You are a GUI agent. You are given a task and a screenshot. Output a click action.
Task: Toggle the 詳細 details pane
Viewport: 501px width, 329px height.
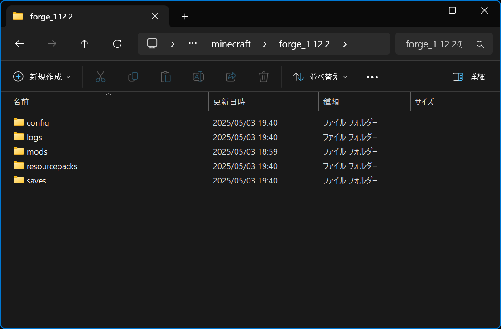468,77
